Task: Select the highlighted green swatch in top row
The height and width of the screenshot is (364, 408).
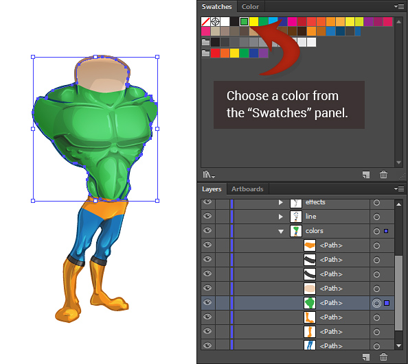Action: [244, 22]
